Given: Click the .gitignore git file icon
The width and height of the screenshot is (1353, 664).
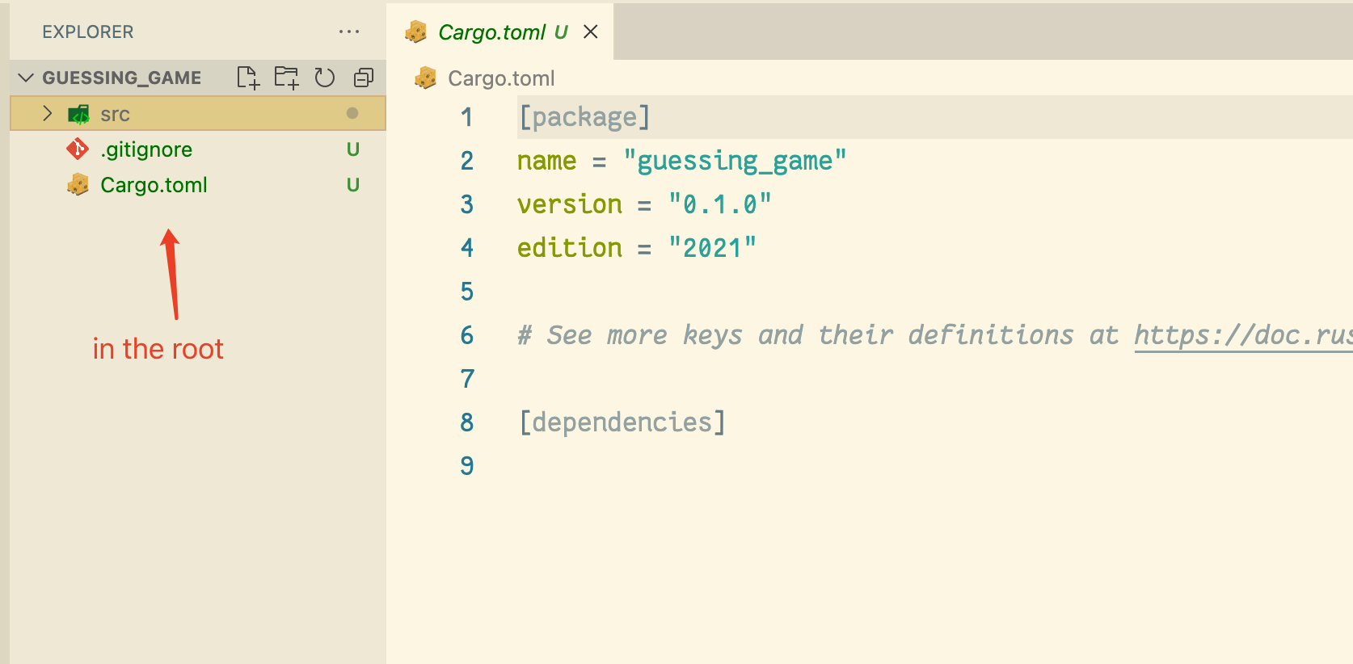Looking at the screenshot, I should tap(78, 149).
